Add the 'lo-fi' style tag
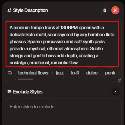 (75, 73)
